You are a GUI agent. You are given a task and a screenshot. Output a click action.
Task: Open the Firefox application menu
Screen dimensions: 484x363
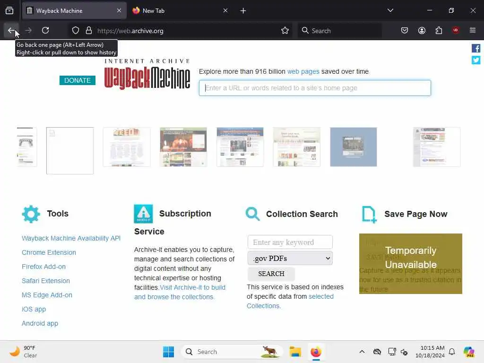(x=473, y=30)
